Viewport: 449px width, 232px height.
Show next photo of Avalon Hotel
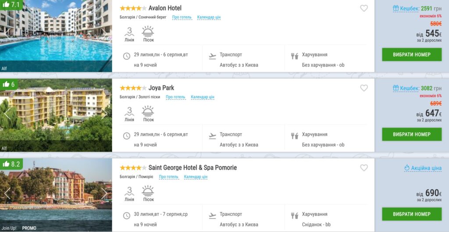[104, 34]
